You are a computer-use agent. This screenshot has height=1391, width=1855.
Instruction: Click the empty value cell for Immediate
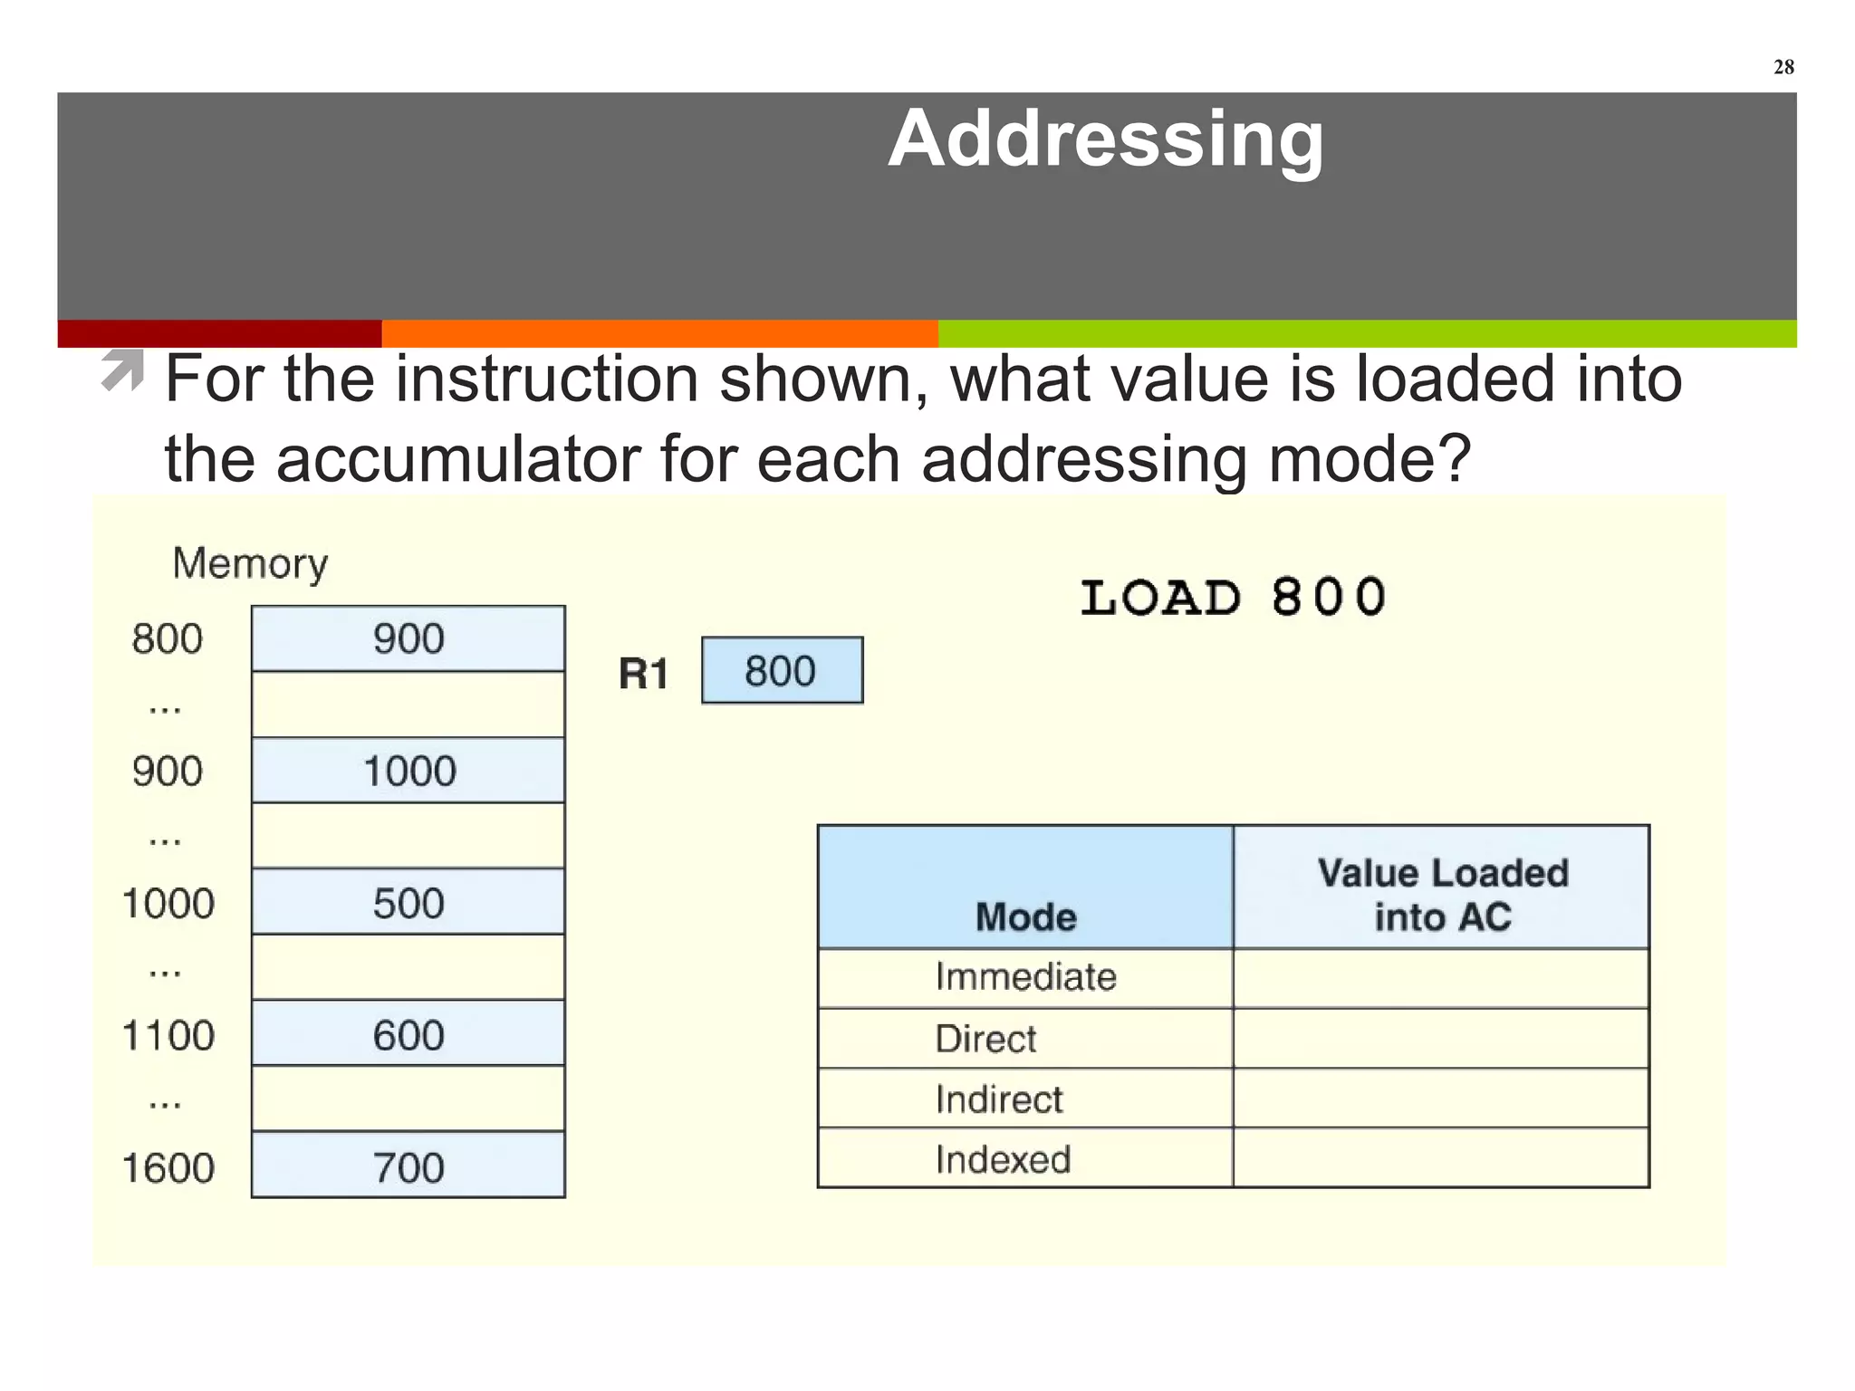[x=1442, y=979]
